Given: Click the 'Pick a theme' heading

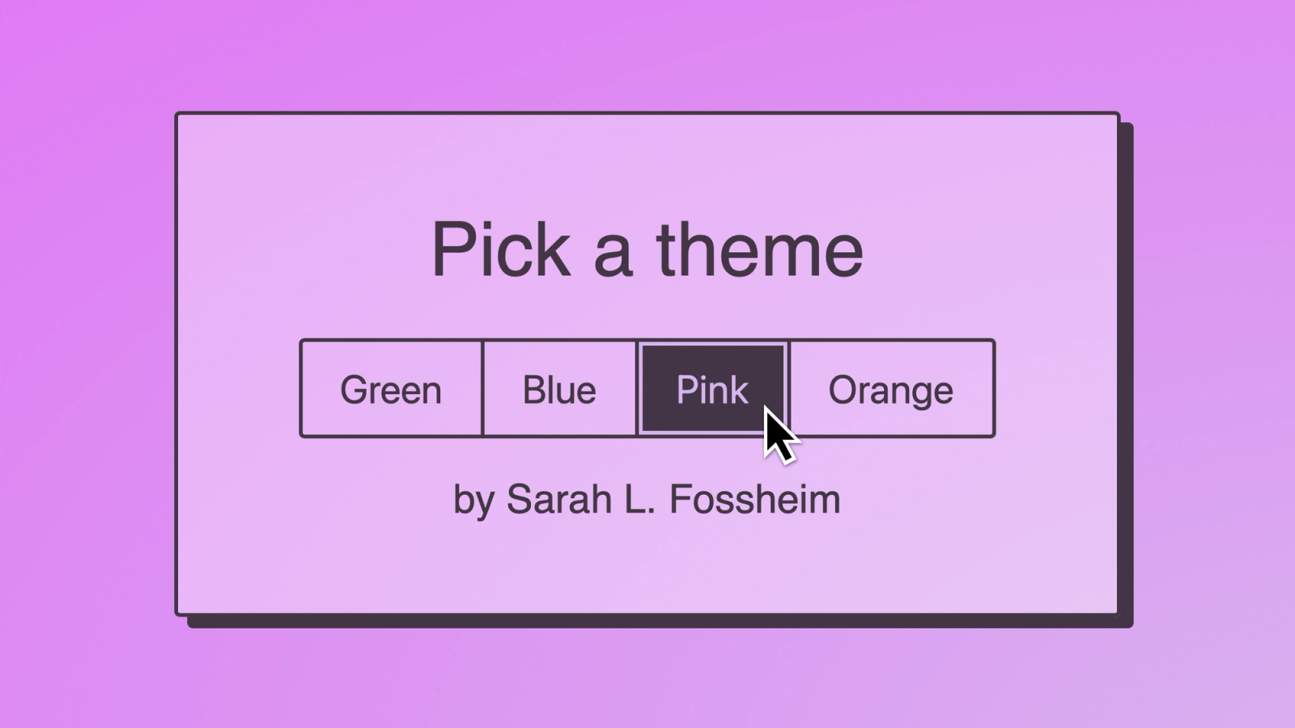Looking at the screenshot, I should tap(647, 250).
